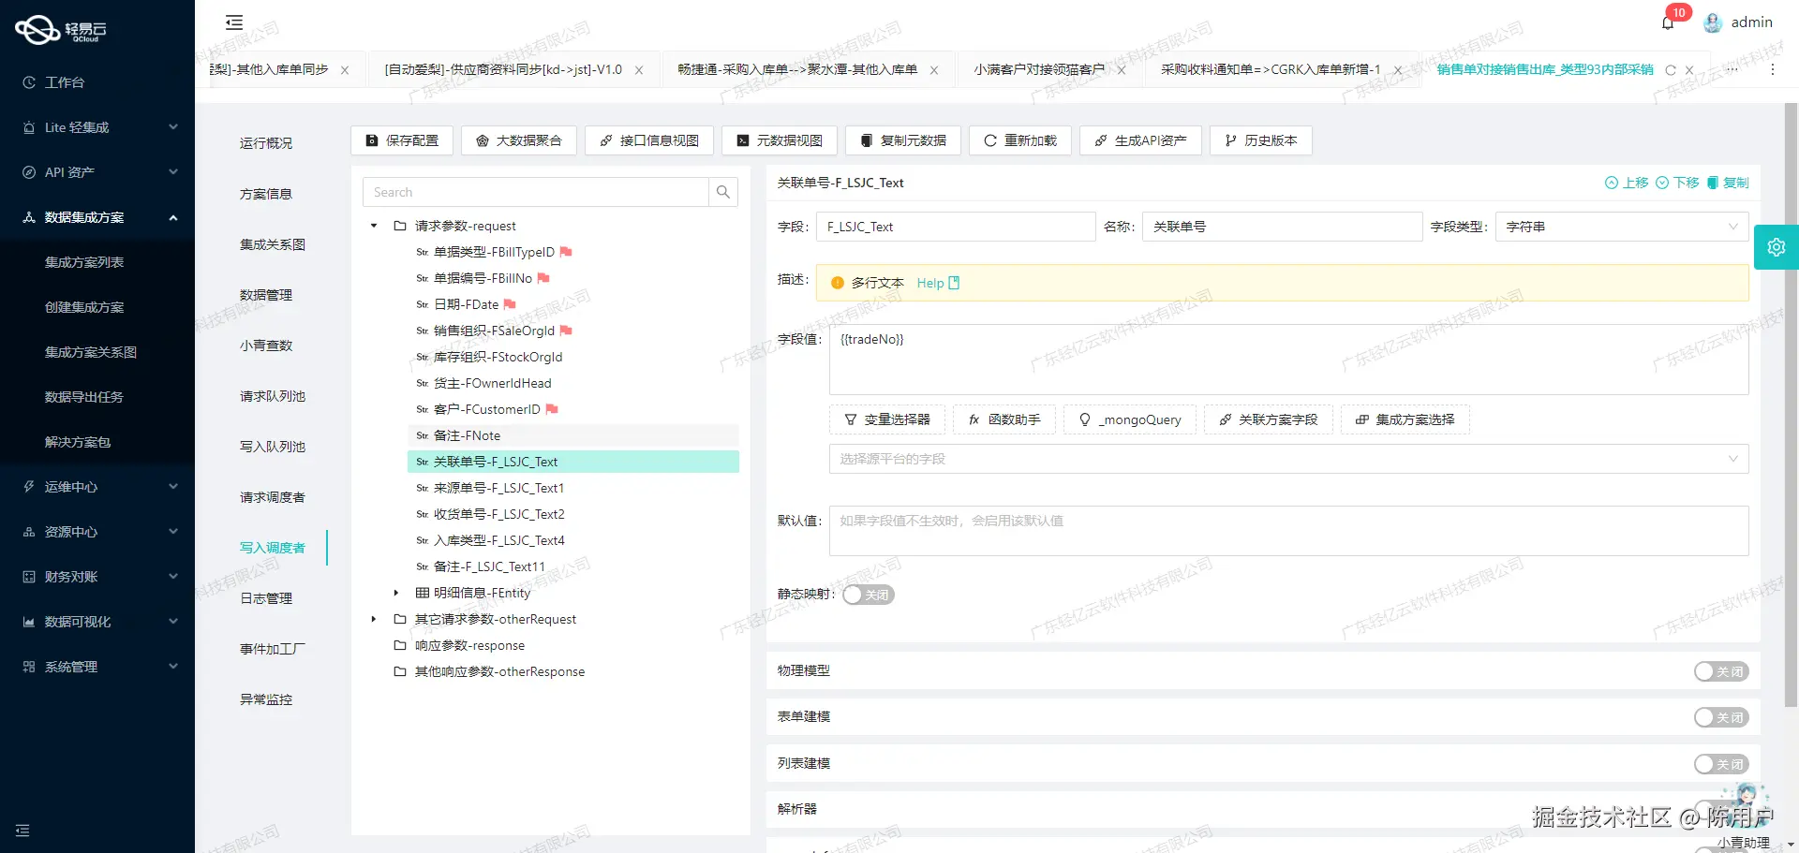Open the 变量选择器 tool
The width and height of the screenshot is (1799, 853).
click(886, 419)
